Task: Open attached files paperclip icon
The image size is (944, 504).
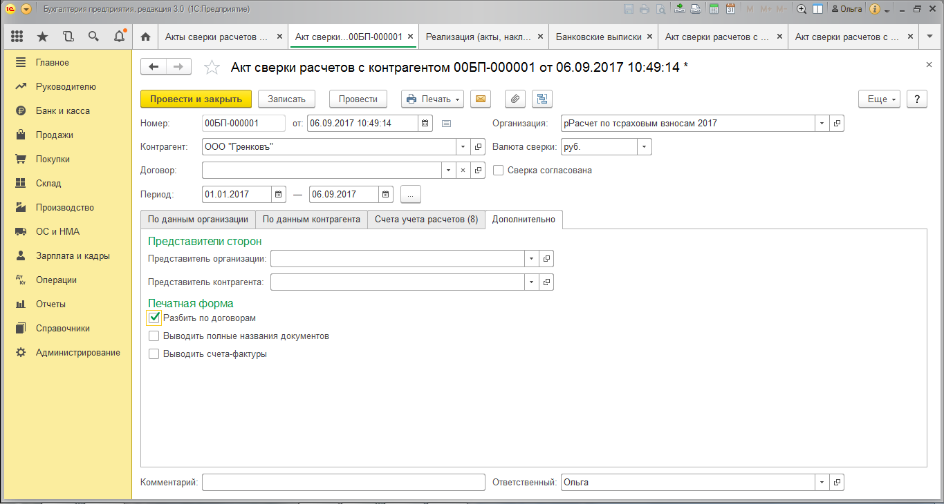Action: click(515, 99)
